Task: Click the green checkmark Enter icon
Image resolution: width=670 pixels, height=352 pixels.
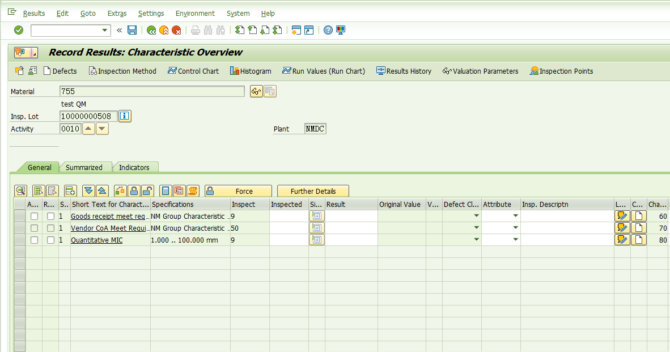Action: (x=19, y=30)
